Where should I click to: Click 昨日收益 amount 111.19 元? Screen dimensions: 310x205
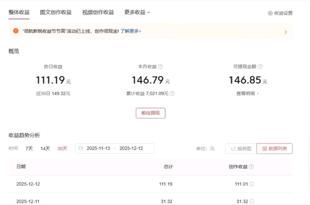pos(53,80)
